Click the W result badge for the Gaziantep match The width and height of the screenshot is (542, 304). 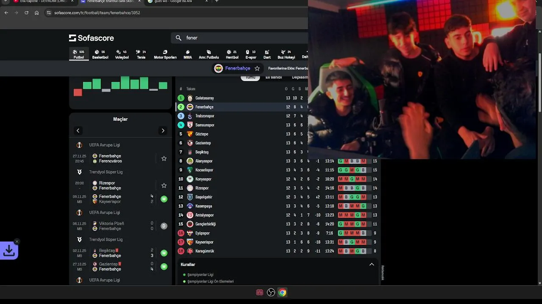[164, 266]
